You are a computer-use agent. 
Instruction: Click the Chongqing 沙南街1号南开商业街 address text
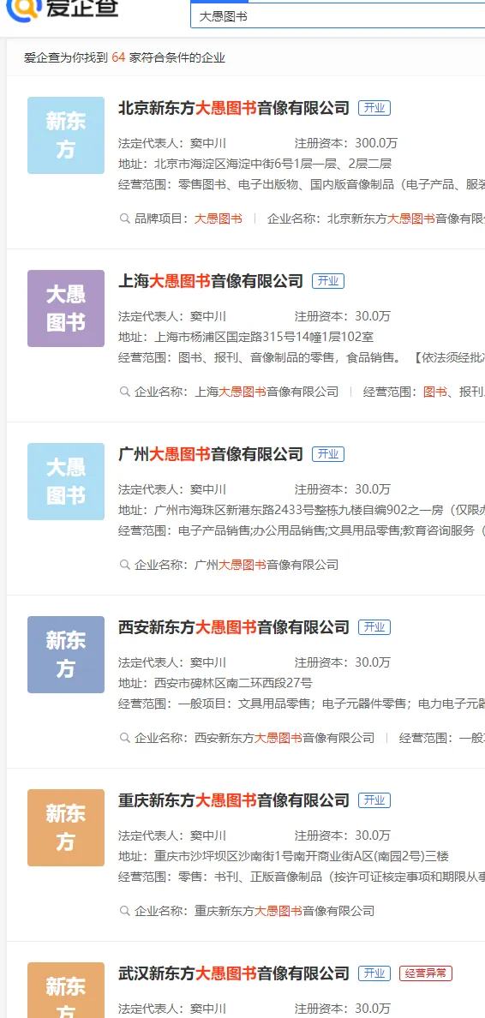click(x=302, y=856)
